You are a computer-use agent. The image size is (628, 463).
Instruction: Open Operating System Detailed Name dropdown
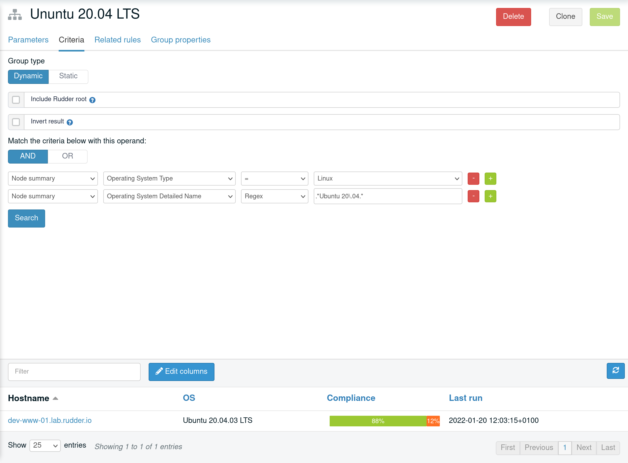click(169, 196)
